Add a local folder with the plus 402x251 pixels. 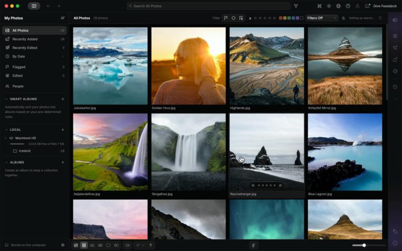click(63, 130)
